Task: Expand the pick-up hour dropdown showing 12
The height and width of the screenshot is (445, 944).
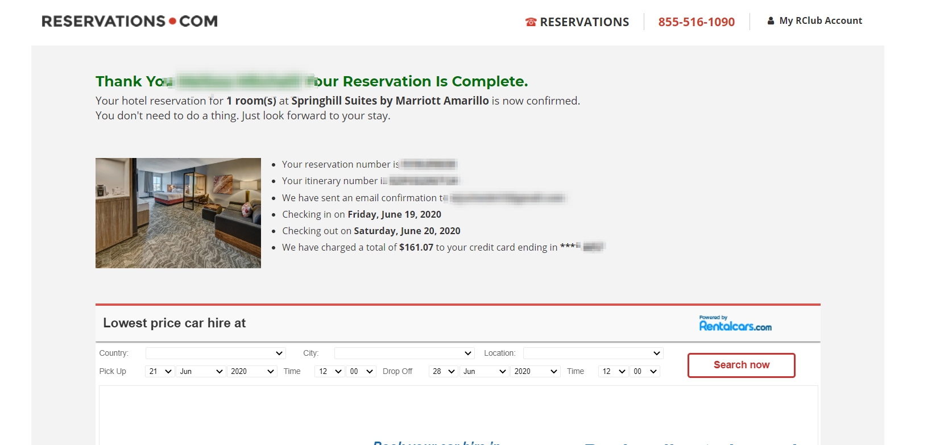Action: point(329,371)
